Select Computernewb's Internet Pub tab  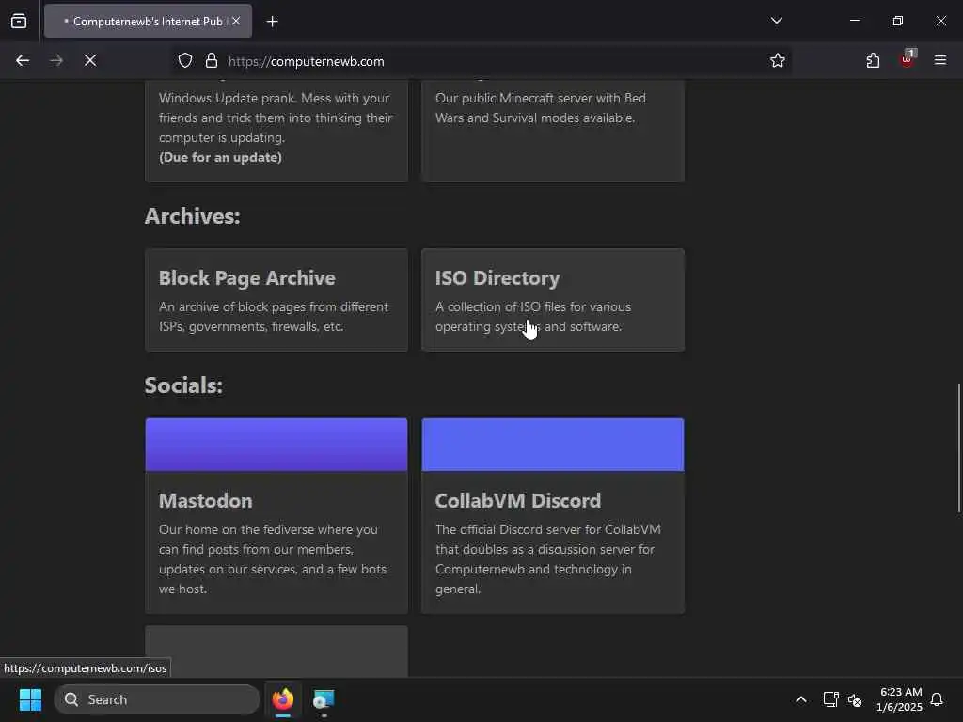click(x=148, y=22)
